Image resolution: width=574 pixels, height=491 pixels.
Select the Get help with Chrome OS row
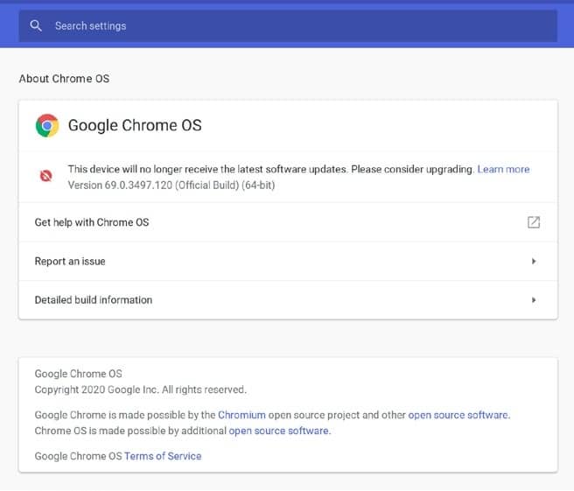pyautogui.click(x=288, y=222)
